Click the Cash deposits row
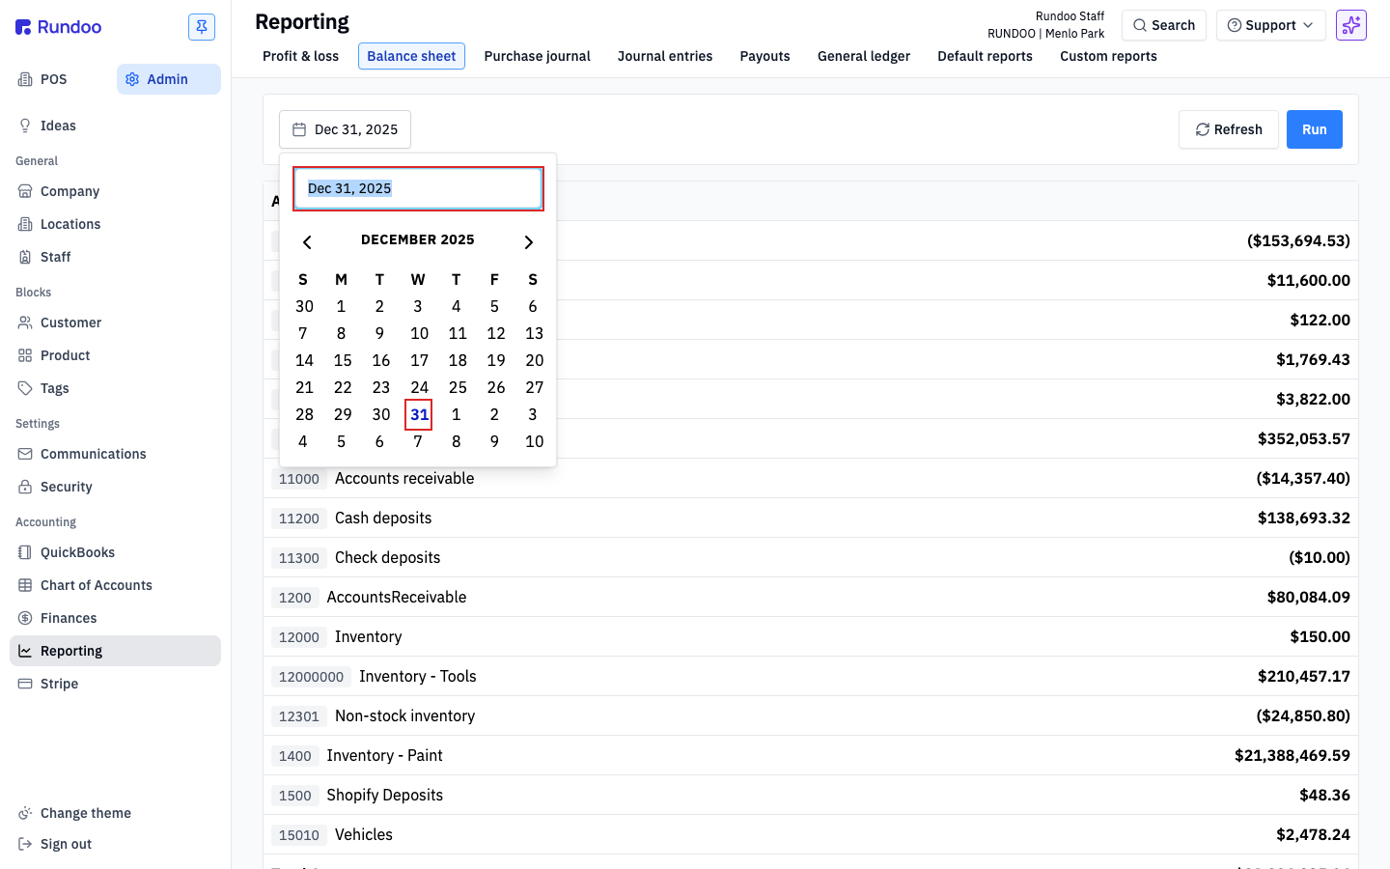 point(811,518)
